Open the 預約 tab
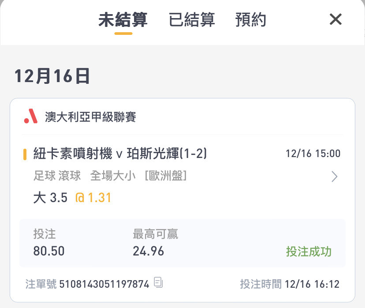The height and width of the screenshot is (308, 365). pos(250,19)
